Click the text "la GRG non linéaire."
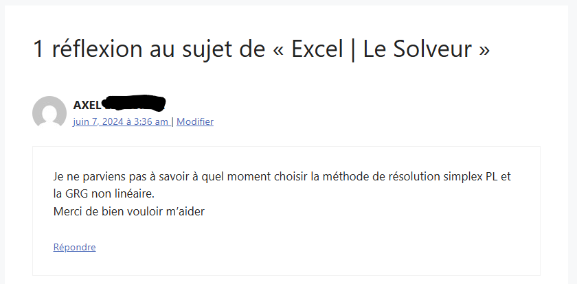 104,193
